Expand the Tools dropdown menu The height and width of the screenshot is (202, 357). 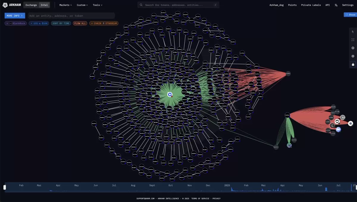[x=97, y=5]
